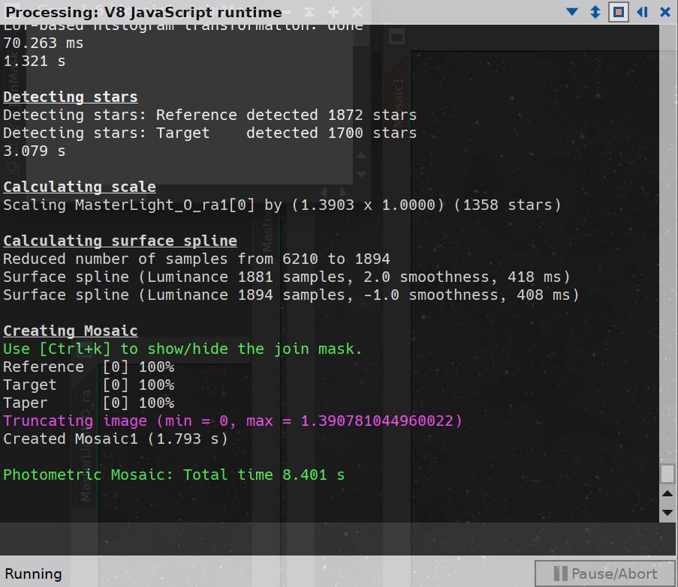Click the 'Created Mosaic1 (1.793 s)' line
Screen dimensions: 678x587
tap(116, 439)
